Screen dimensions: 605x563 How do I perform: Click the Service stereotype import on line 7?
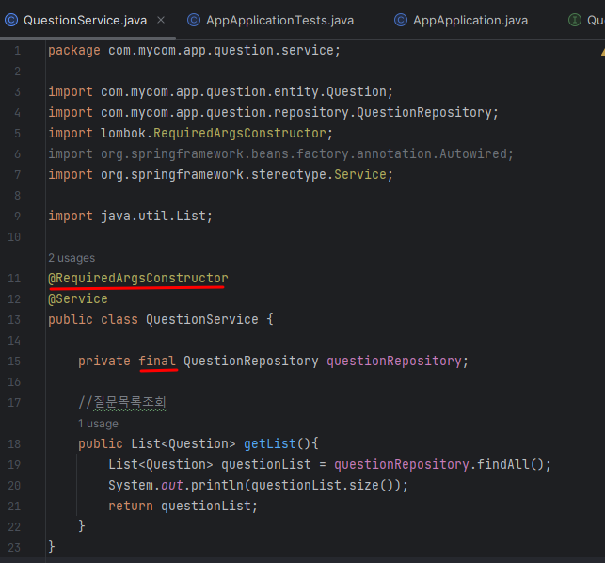click(x=220, y=174)
